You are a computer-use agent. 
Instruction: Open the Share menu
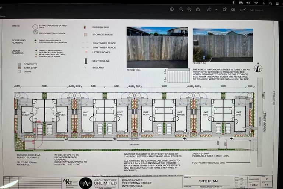point(198,9)
